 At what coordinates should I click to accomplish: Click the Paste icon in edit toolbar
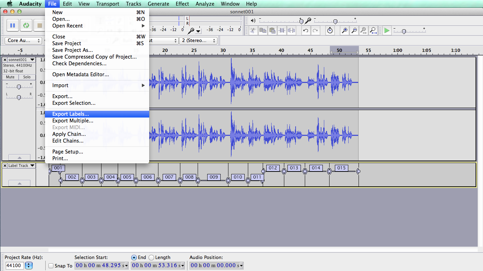272,31
